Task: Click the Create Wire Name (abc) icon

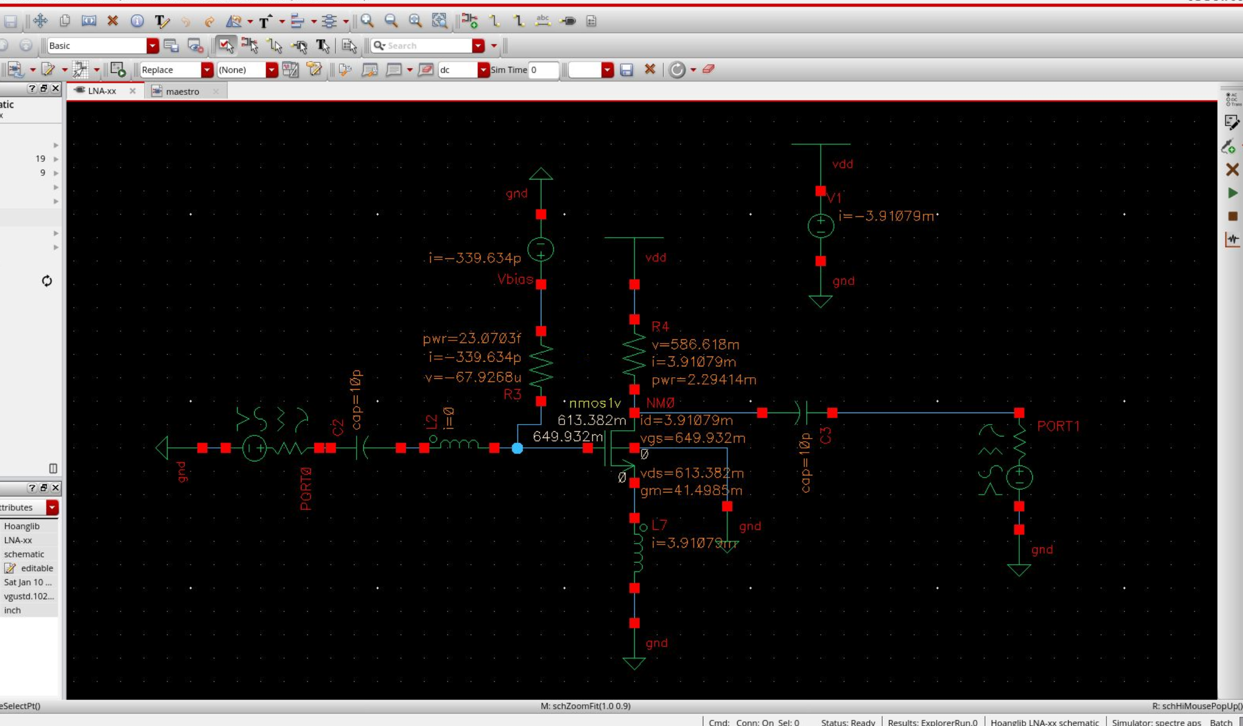Action: (x=543, y=21)
